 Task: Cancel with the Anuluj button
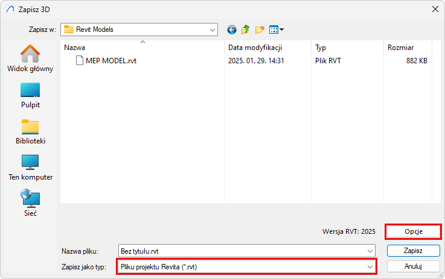[413, 266]
